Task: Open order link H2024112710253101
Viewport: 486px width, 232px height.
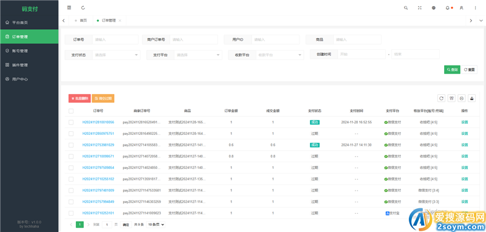Action: (98, 213)
